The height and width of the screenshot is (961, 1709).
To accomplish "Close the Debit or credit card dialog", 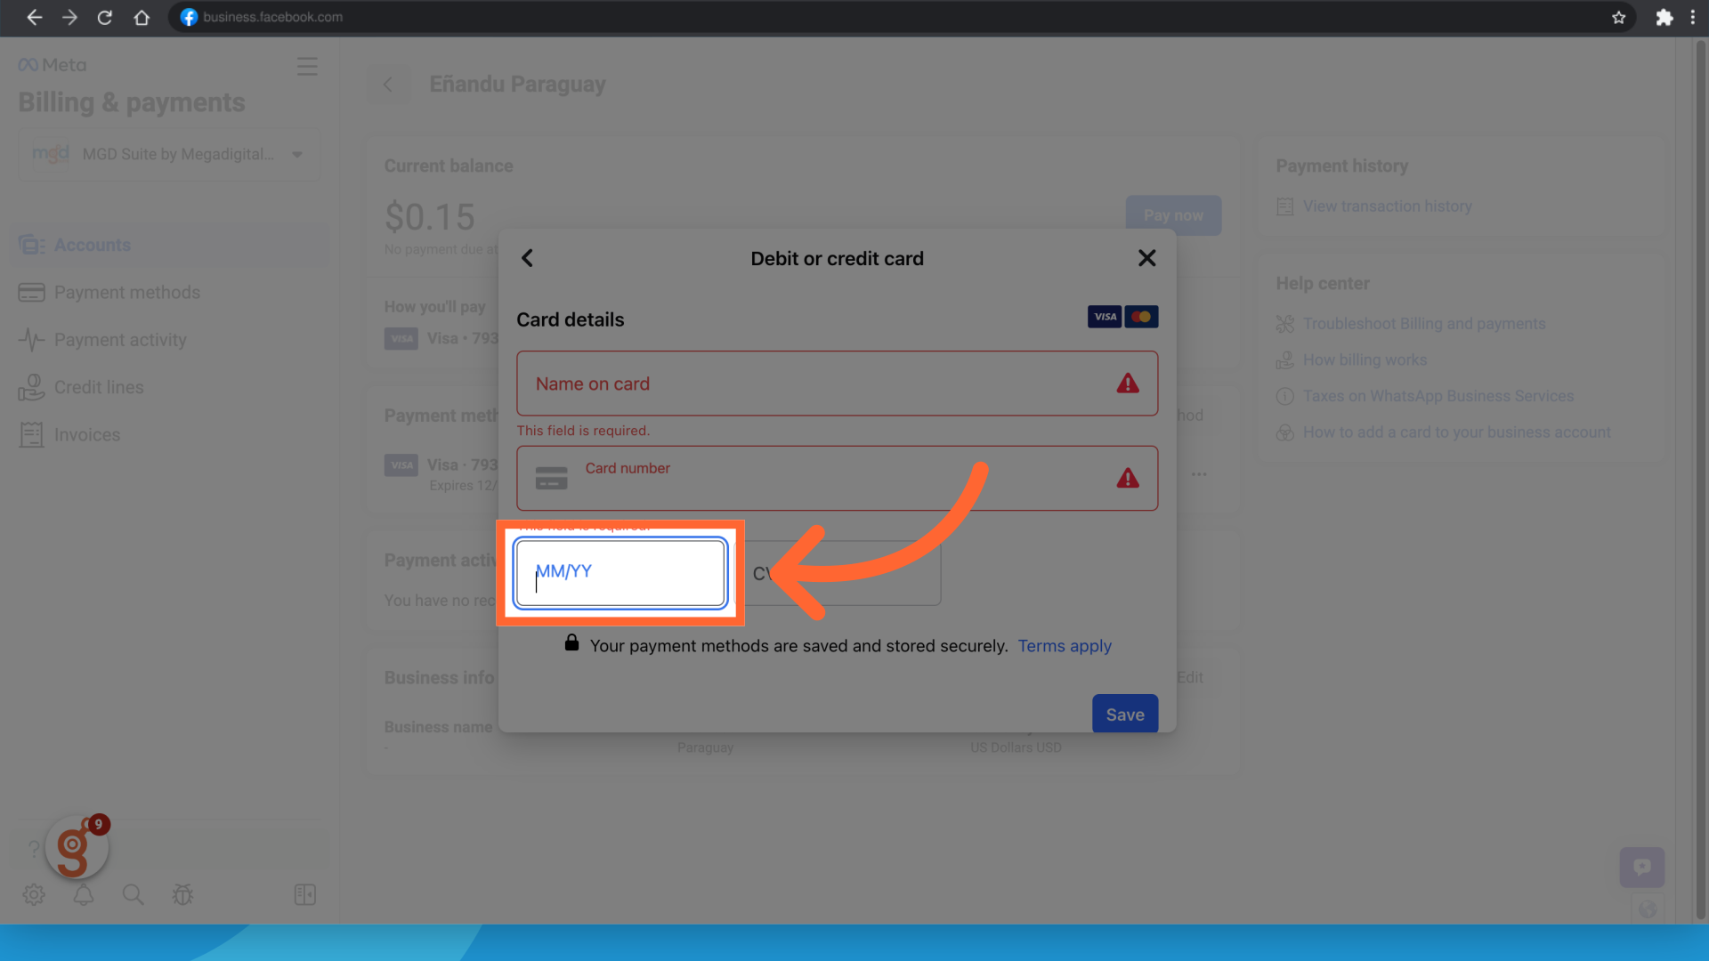I will coord(1146,258).
